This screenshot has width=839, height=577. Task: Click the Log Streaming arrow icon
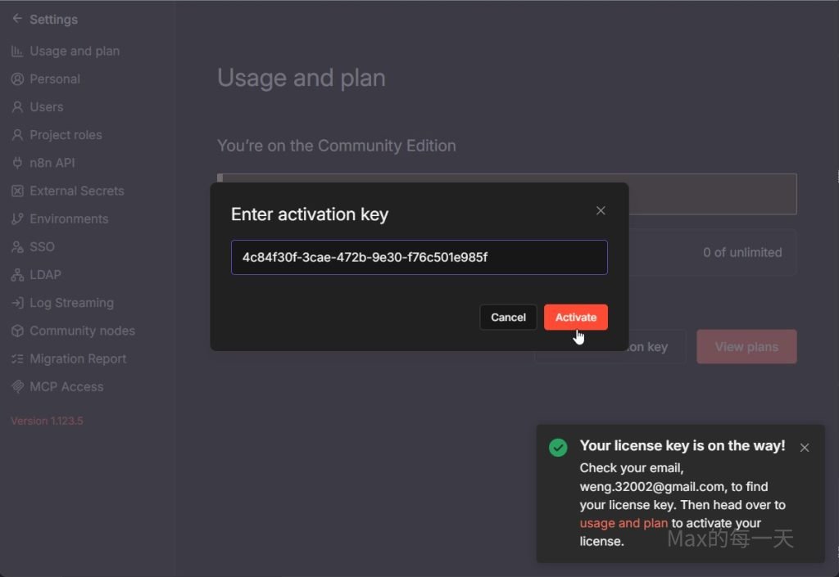tap(16, 303)
